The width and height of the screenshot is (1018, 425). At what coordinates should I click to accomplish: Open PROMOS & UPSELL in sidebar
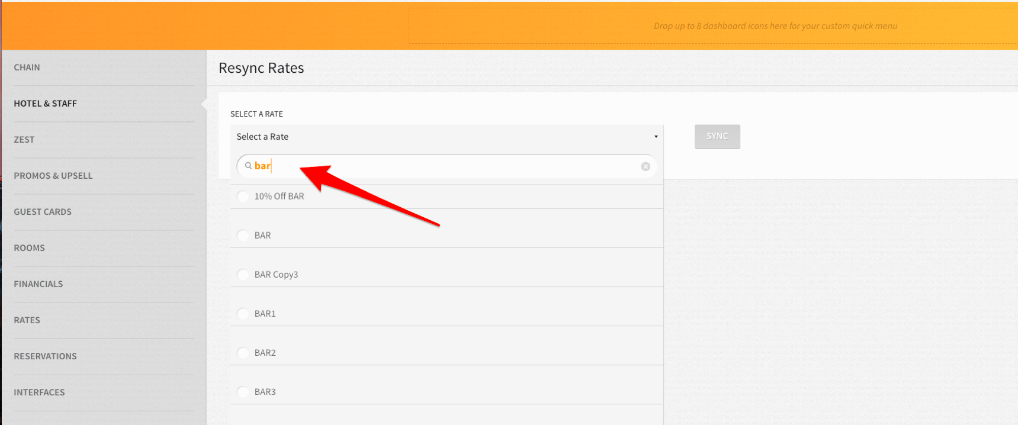point(53,176)
